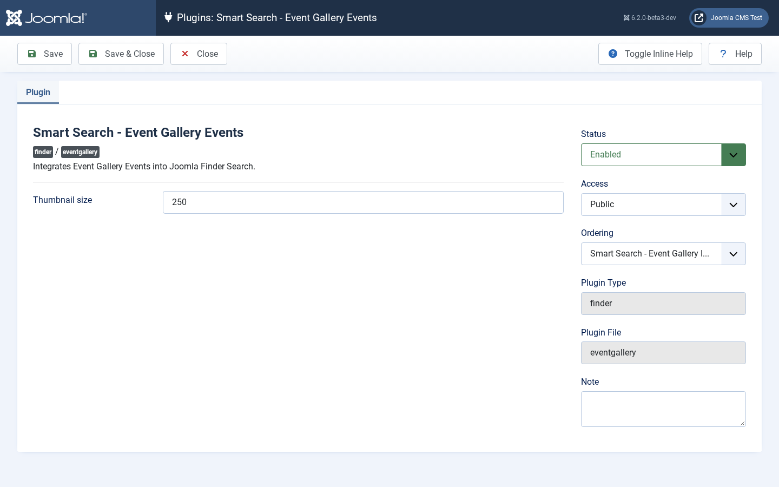Click the Close button with red X
This screenshot has width=779, height=487.
click(x=199, y=54)
